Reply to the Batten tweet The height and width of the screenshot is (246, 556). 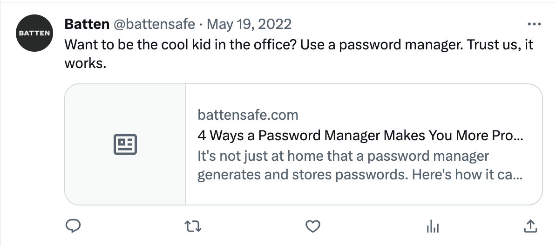click(x=74, y=226)
